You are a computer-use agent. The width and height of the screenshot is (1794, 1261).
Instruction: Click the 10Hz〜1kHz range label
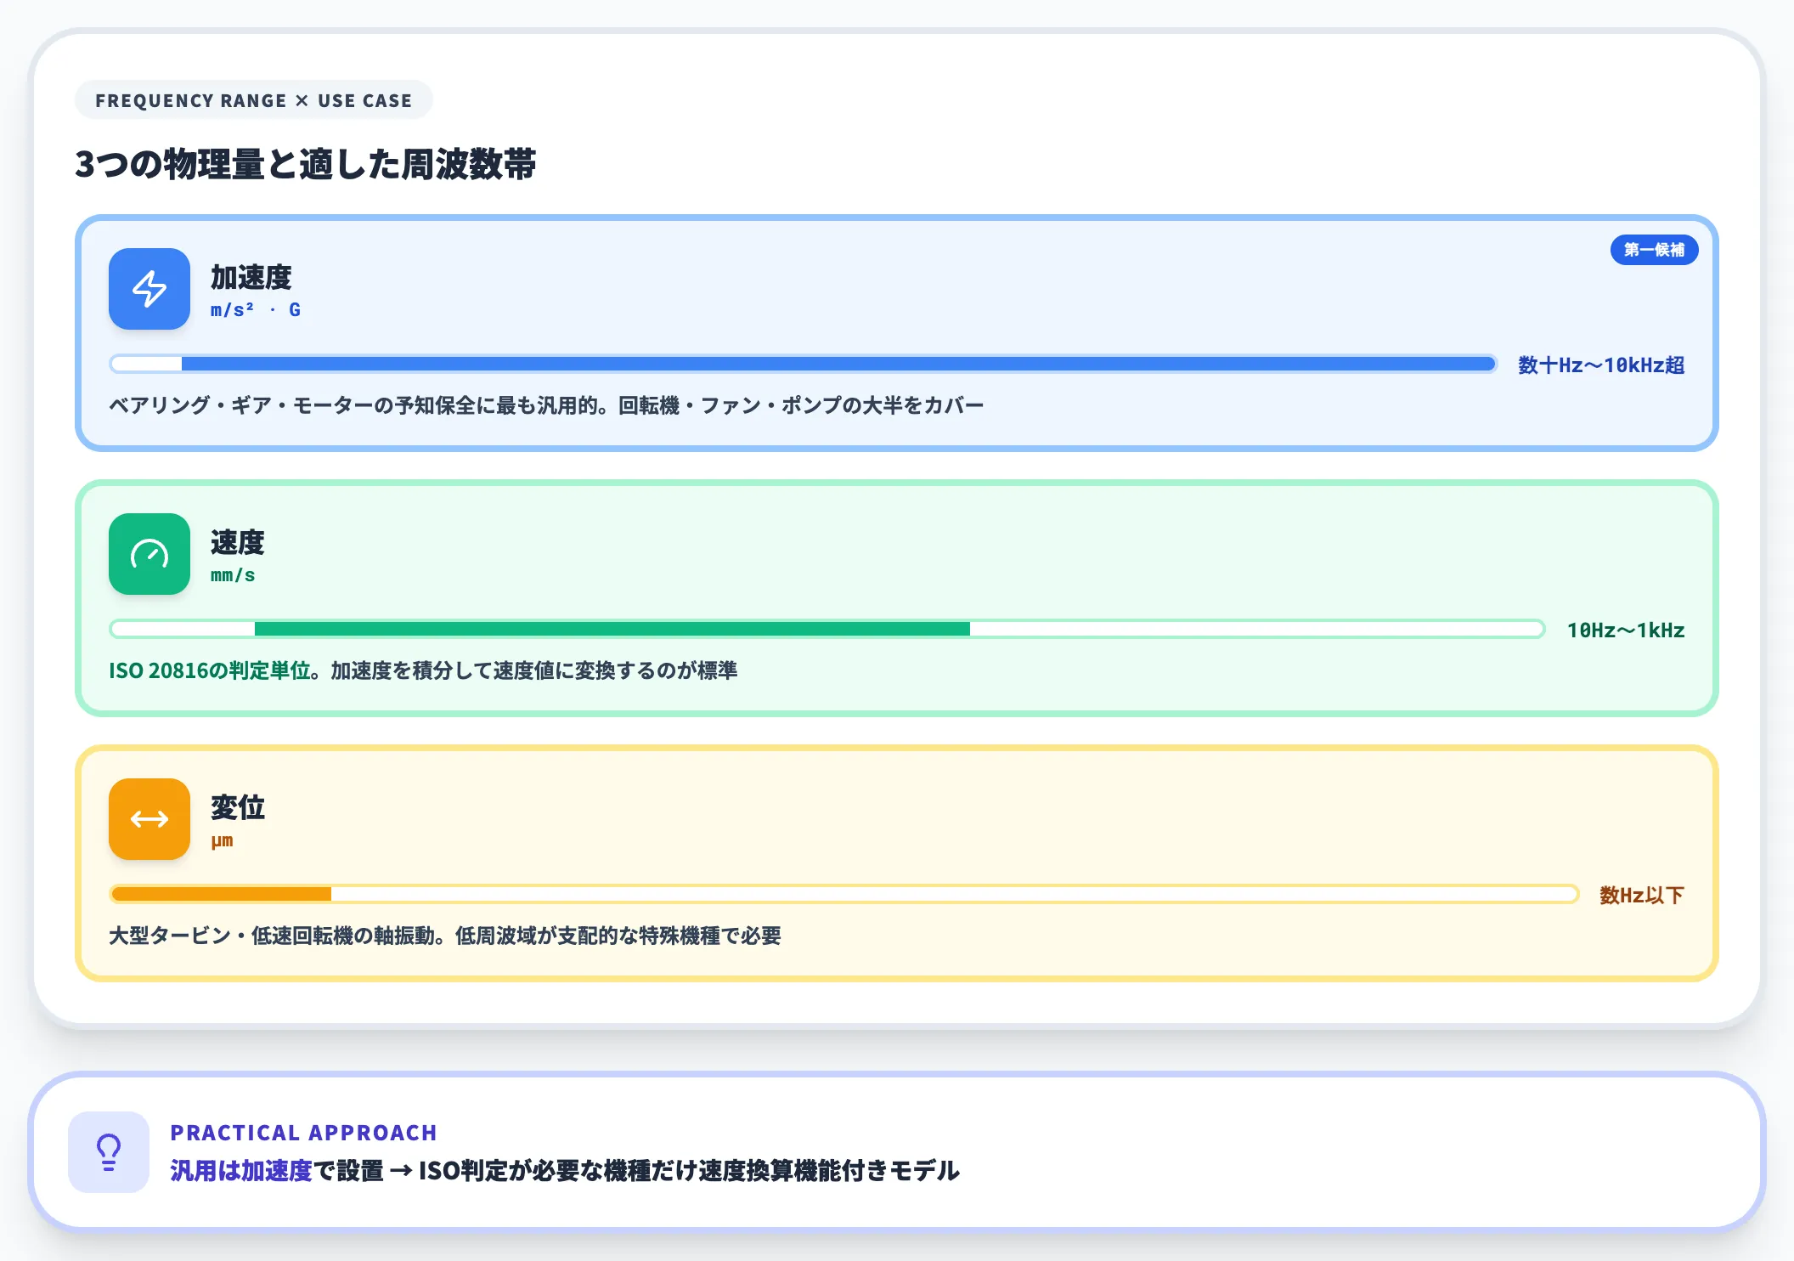click(1626, 630)
